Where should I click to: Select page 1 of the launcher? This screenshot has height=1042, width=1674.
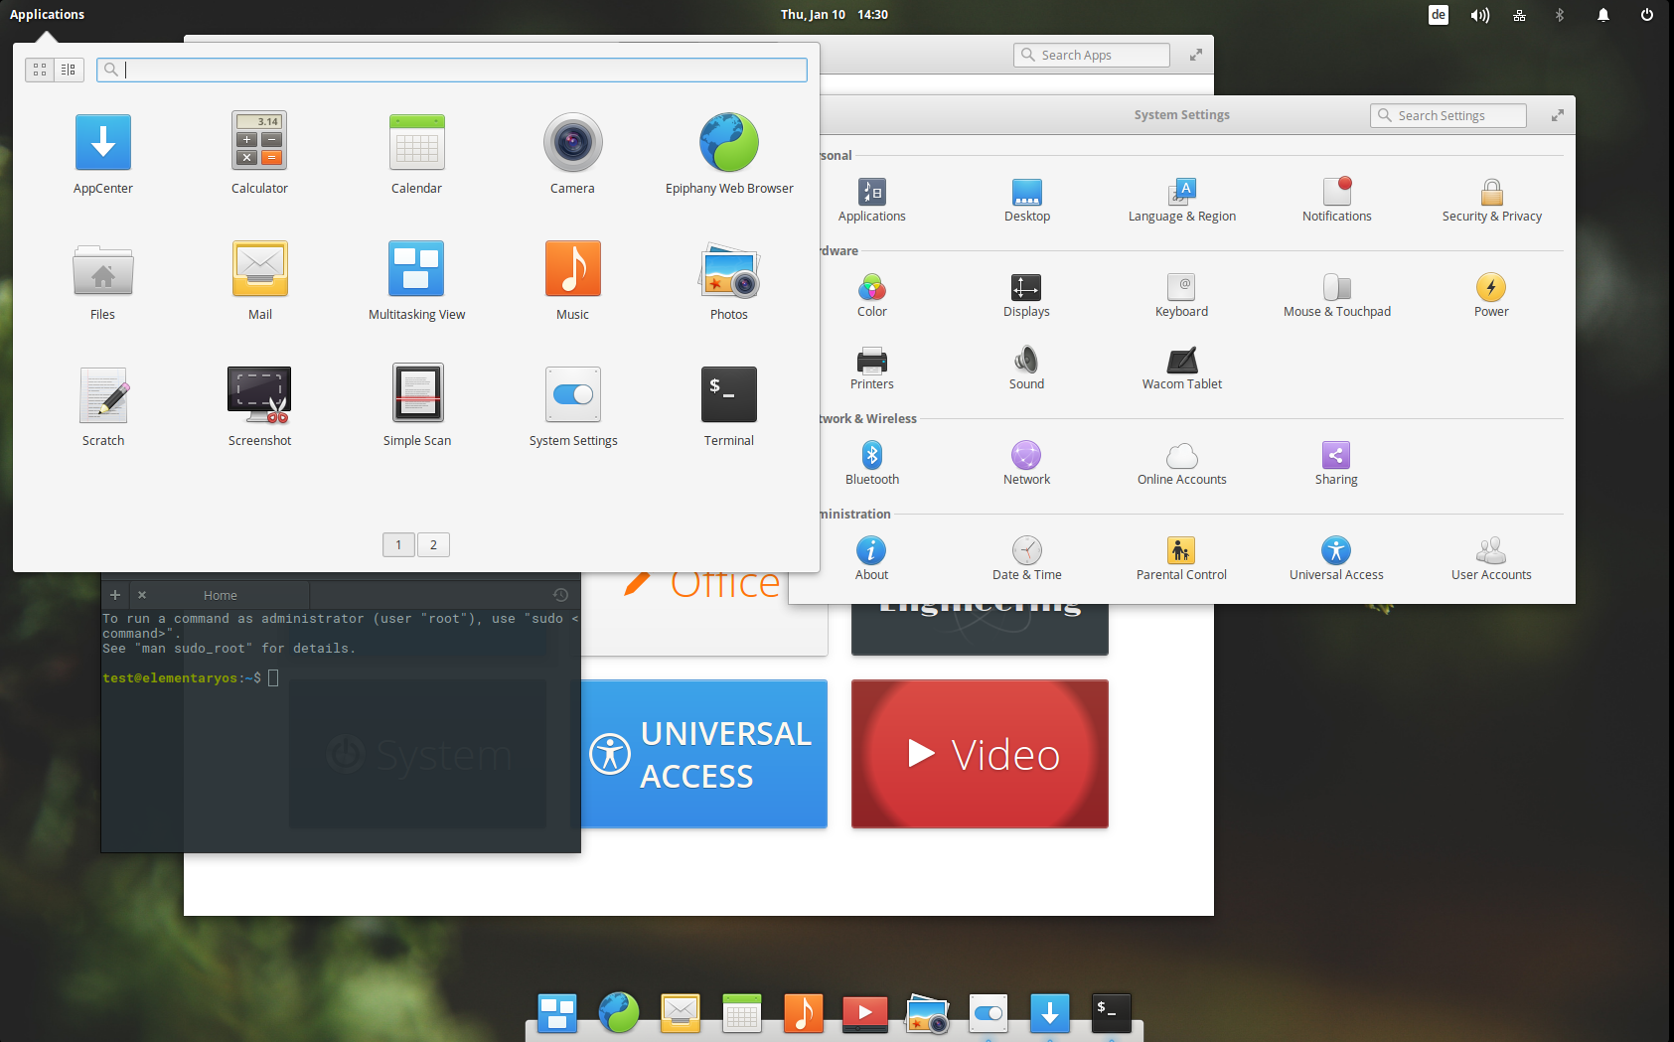(x=398, y=544)
